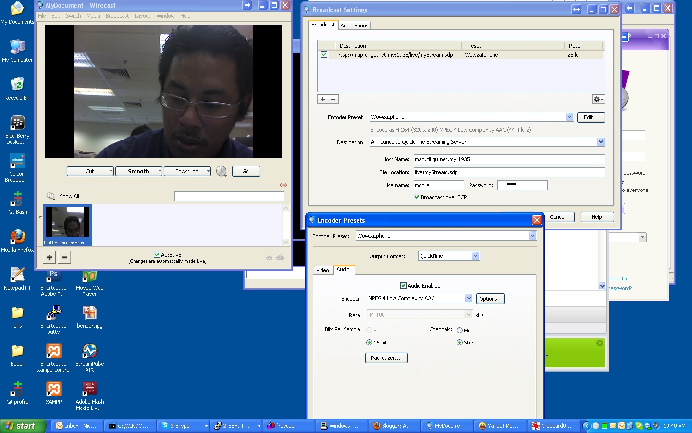692x433 pixels.
Task: Click Cancel in Broadcast Settings
Action: (557, 217)
